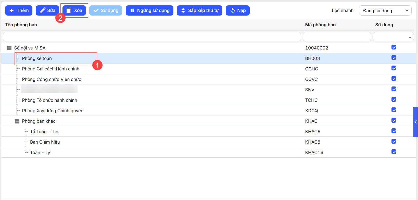This screenshot has width=418, height=200.
Task: Click the Thêm (add) plus button
Action: point(19,10)
